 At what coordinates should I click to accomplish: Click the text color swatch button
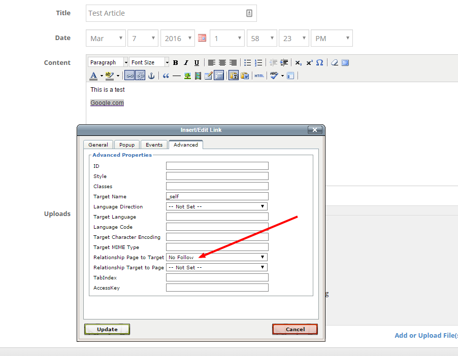pyautogui.click(x=93, y=76)
